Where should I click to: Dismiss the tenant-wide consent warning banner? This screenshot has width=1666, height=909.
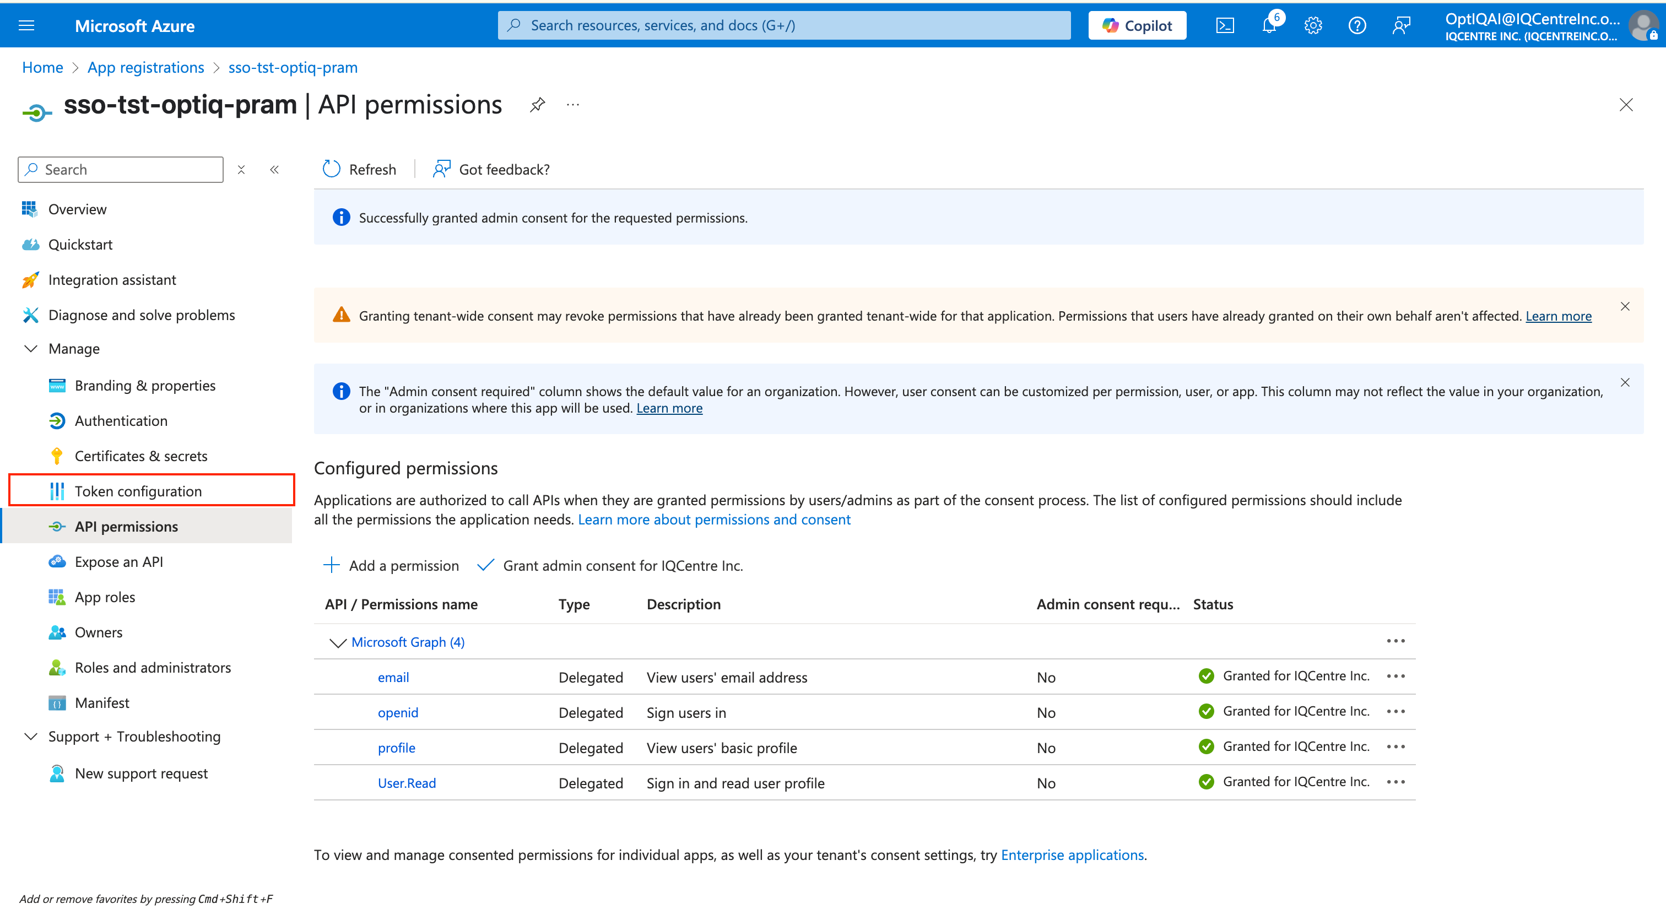pos(1625,306)
